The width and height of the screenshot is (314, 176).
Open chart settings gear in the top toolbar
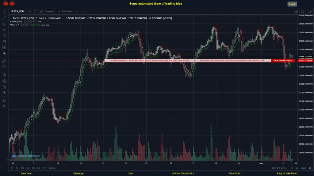point(296,11)
